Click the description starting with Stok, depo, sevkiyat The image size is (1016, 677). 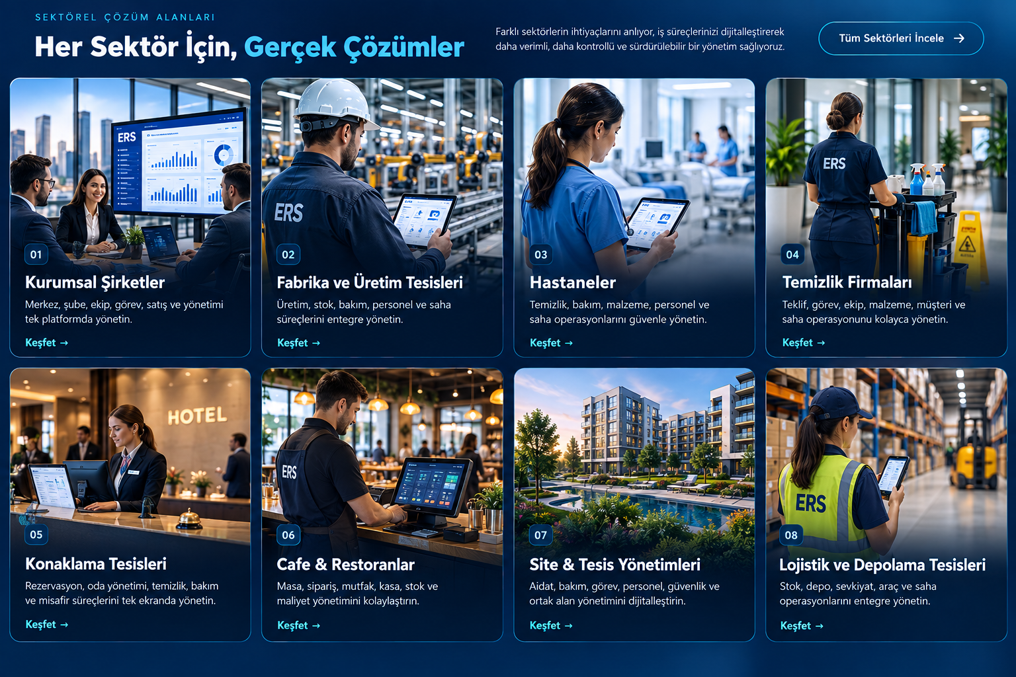pos(858,594)
